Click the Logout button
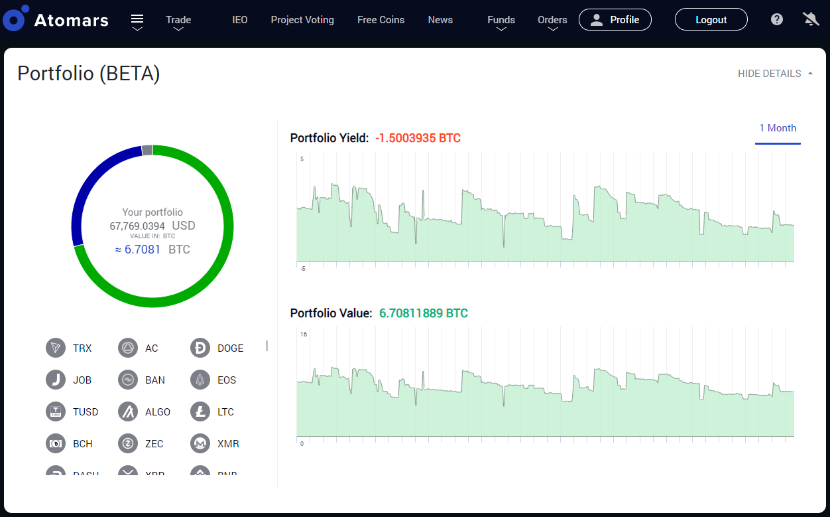This screenshot has height=517, width=830. pos(711,20)
